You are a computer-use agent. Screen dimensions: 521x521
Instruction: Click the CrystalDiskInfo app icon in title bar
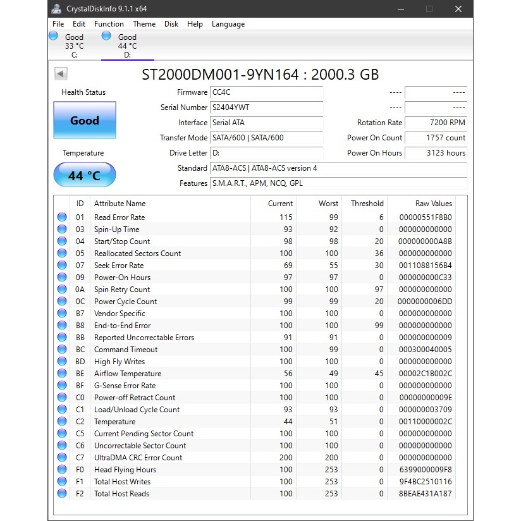57,9
